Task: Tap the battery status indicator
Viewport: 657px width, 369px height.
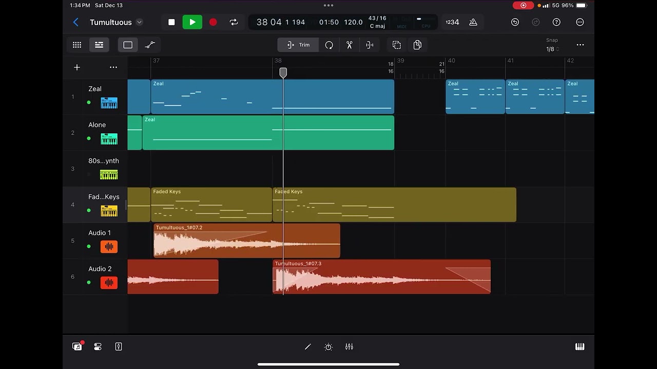Action: 581,5
